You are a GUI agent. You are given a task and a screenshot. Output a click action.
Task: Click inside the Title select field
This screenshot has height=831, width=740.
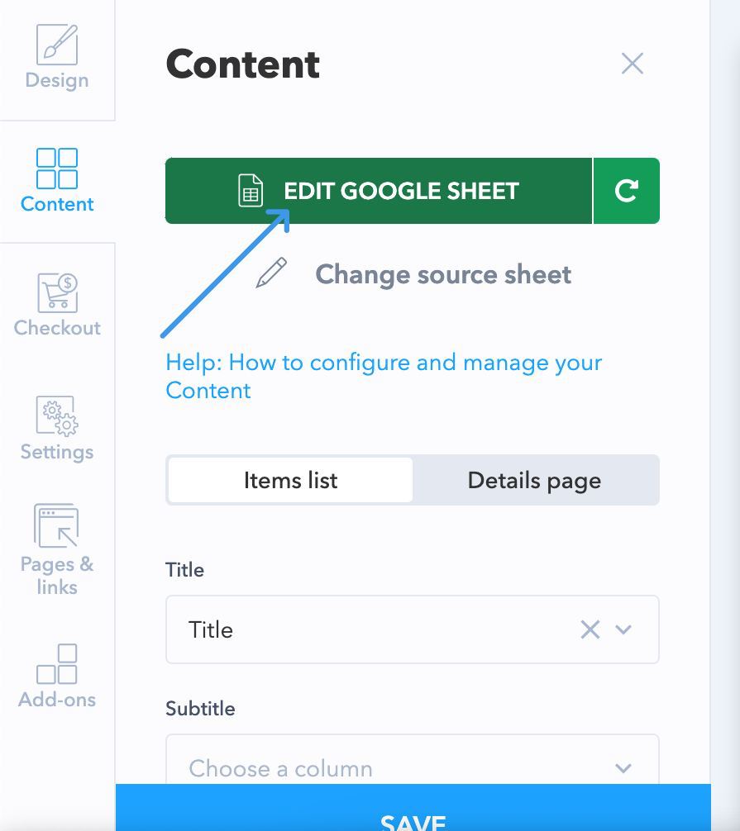tap(413, 629)
